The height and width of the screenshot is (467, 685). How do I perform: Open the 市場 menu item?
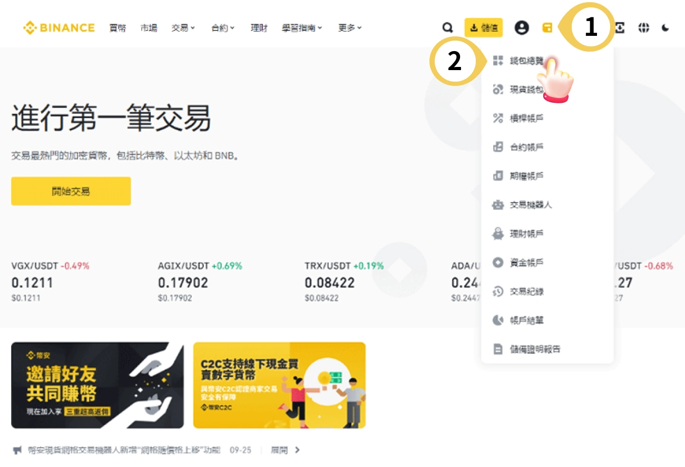148,28
